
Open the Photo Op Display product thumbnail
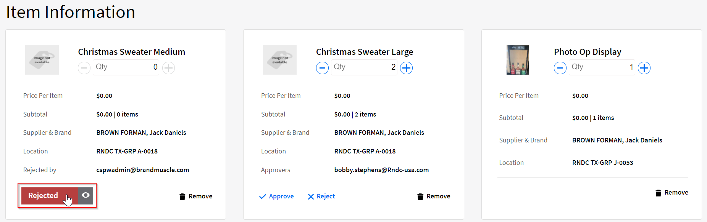click(x=518, y=60)
